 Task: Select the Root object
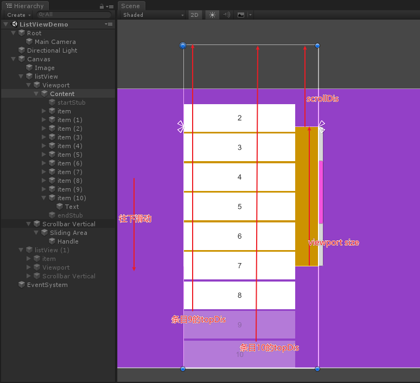pos(34,33)
